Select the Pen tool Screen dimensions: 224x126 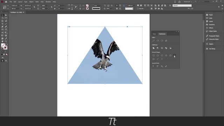[x=2, y=27]
